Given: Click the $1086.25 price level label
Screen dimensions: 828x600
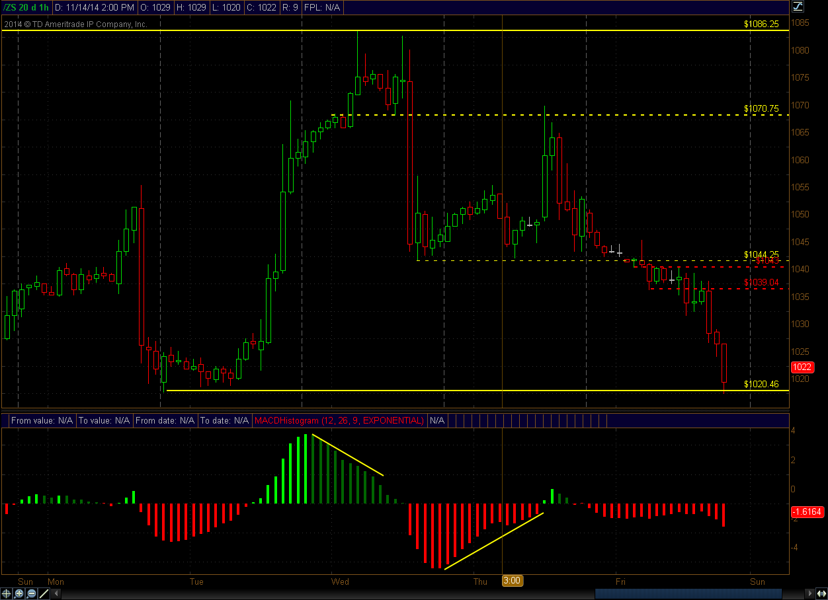Looking at the screenshot, I should [x=761, y=23].
